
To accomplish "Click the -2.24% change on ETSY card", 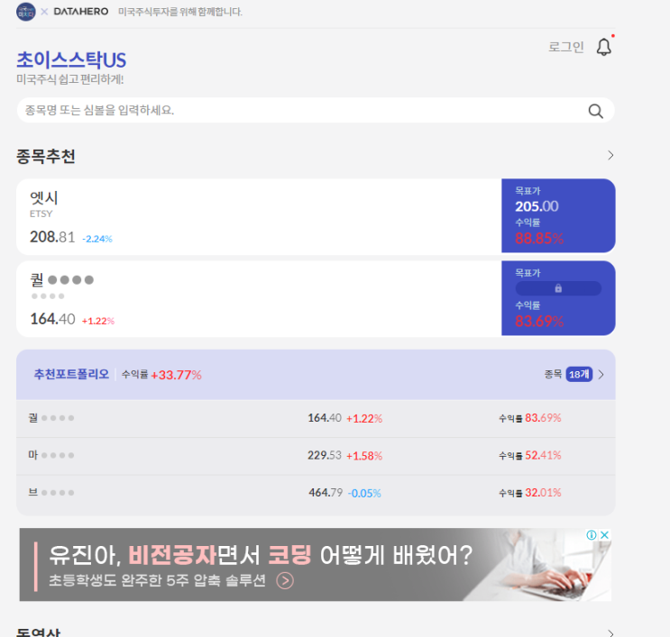I will tap(97, 239).
